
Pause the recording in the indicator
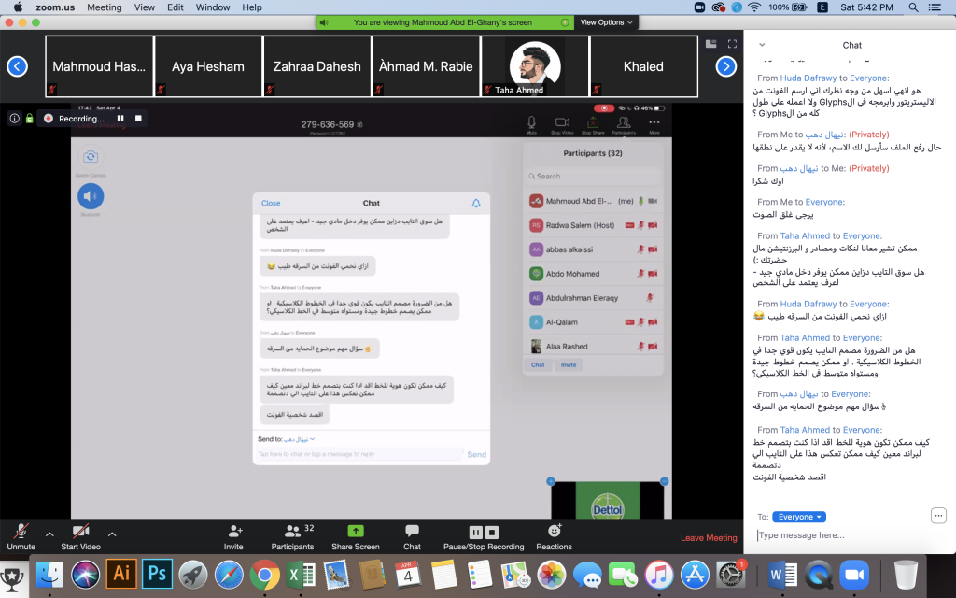(120, 119)
